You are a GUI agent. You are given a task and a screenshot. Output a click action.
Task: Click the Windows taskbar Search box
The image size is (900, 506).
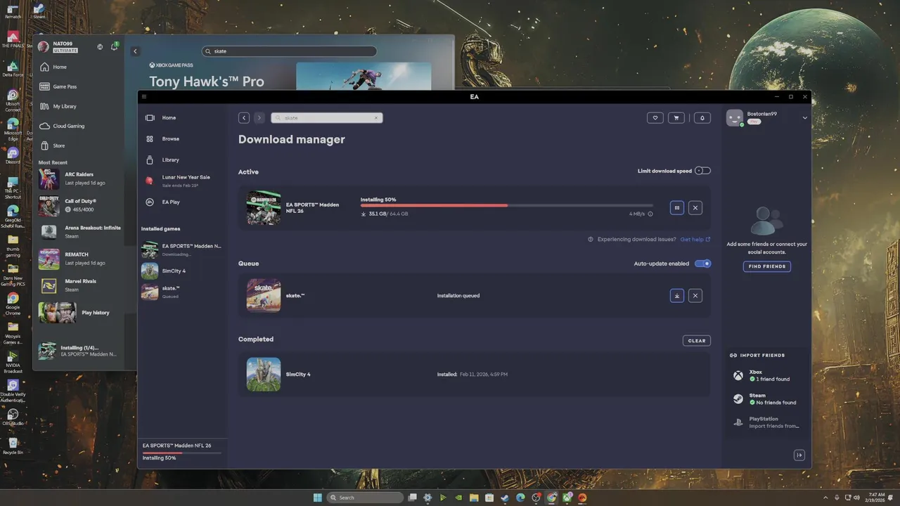[x=366, y=498]
